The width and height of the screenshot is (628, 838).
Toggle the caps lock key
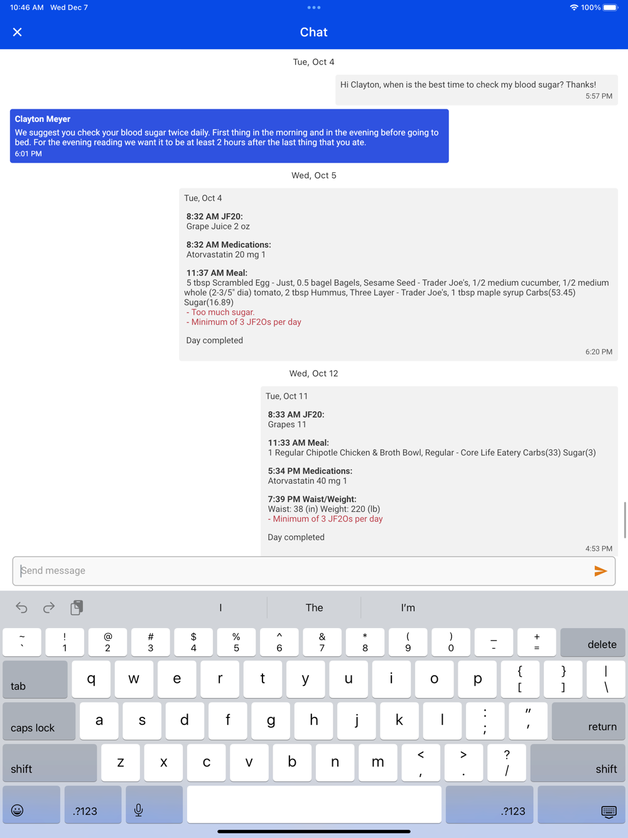tap(39, 721)
